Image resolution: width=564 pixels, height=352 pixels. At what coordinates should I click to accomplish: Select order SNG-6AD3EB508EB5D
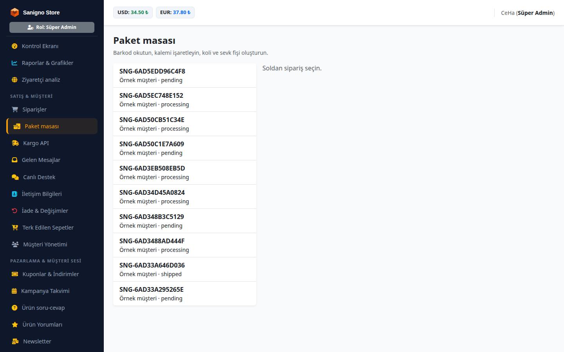tap(184, 172)
